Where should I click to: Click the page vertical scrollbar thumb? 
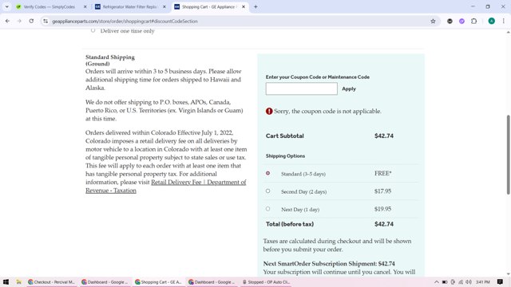pyautogui.click(x=508, y=155)
